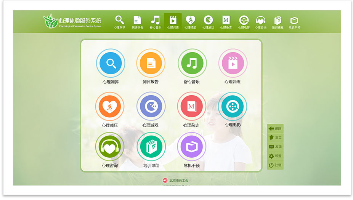Open the 心理游戏 pac-man circle icon in grid

coord(151,107)
